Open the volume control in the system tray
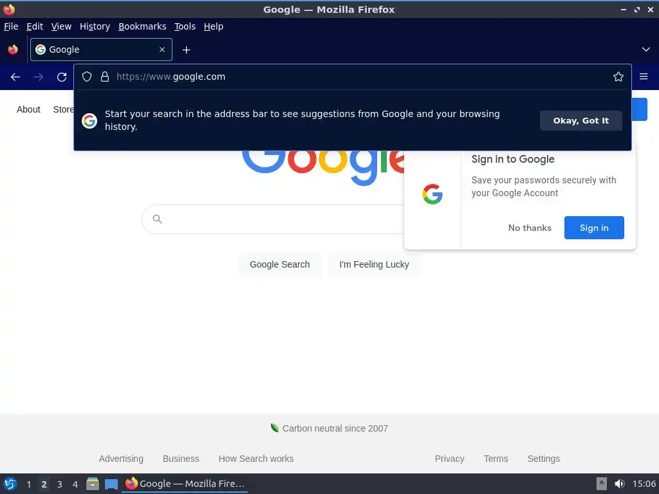 tap(619, 484)
